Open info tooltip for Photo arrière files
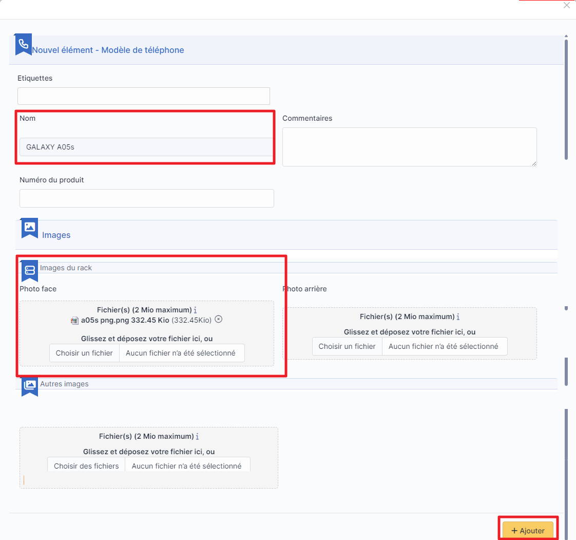Screen dimensions: 576x540 pos(458,316)
